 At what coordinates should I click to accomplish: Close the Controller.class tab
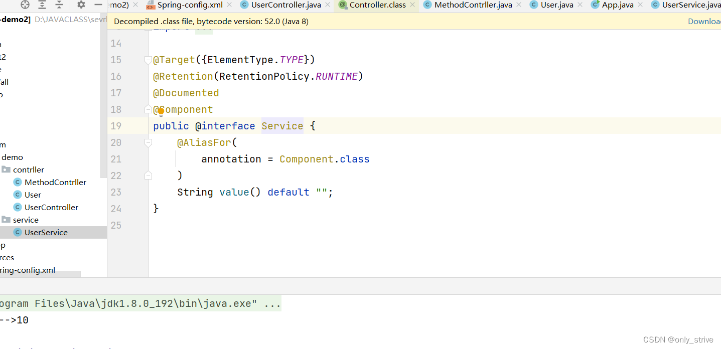412,5
